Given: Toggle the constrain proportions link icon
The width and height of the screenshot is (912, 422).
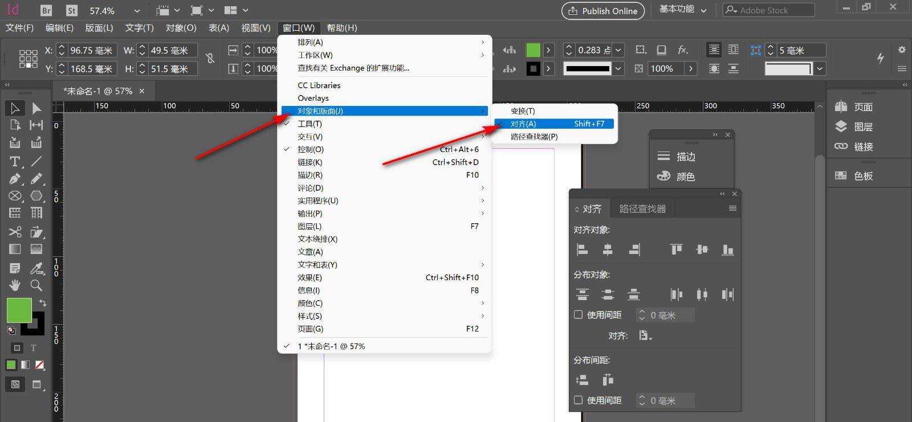Looking at the screenshot, I should [x=210, y=59].
